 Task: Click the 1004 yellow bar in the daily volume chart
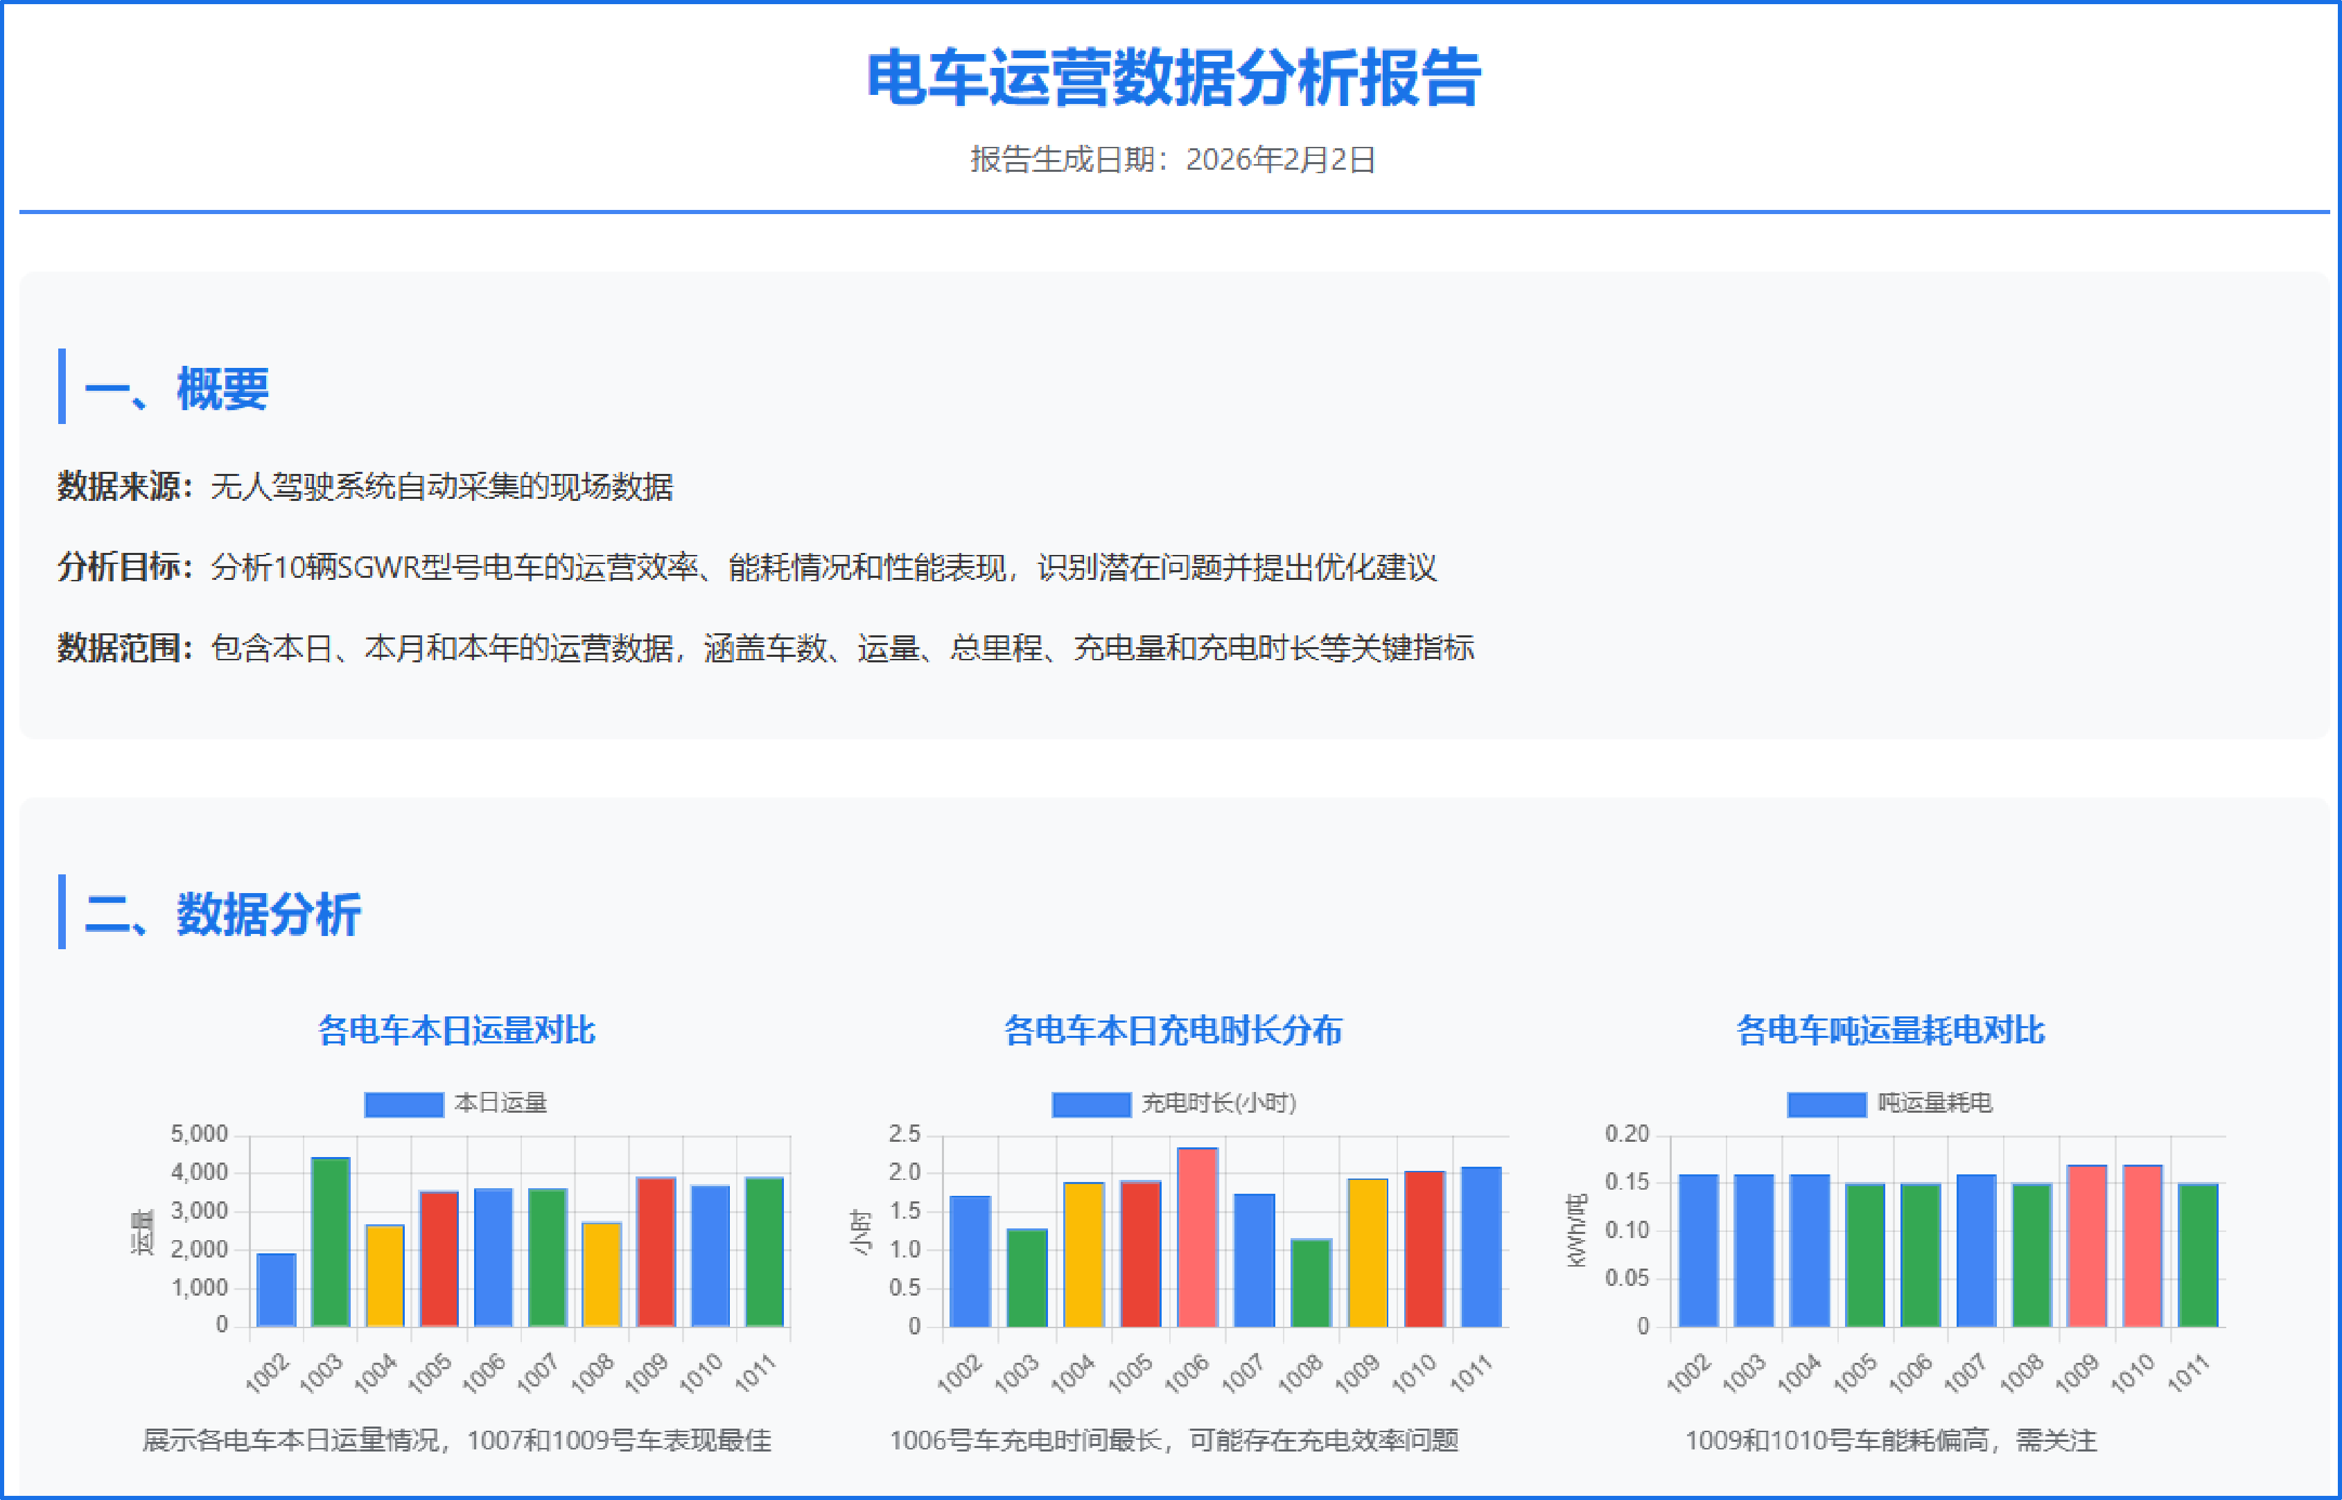[x=385, y=1276]
